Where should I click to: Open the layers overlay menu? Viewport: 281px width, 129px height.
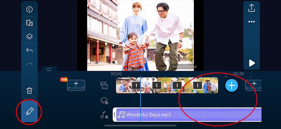[30, 37]
